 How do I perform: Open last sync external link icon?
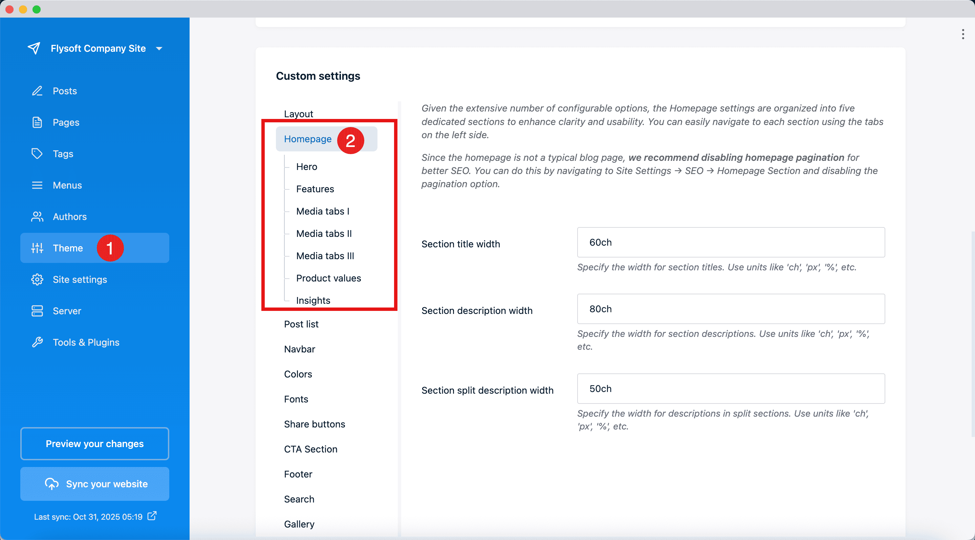pyautogui.click(x=152, y=516)
